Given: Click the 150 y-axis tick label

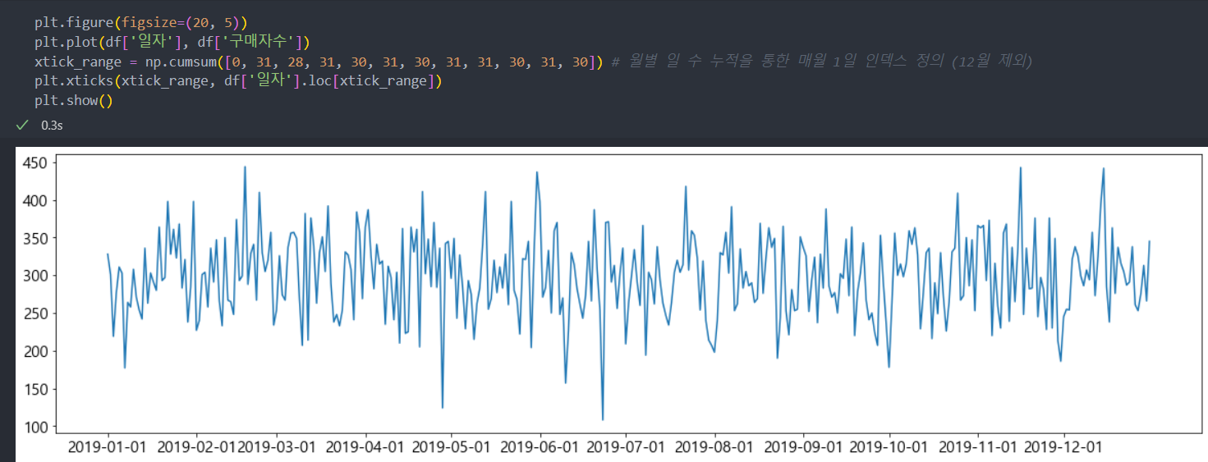Looking at the screenshot, I should click(34, 389).
